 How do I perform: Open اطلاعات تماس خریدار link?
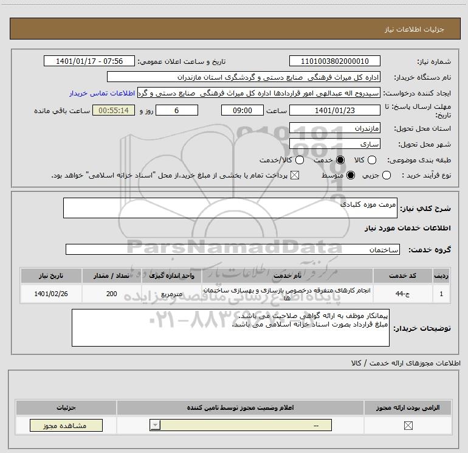click(102, 93)
